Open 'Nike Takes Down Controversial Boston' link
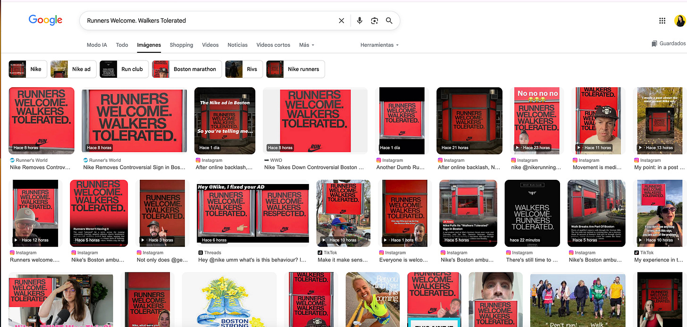This screenshot has width=687, height=327. pyautogui.click(x=314, y=168)
